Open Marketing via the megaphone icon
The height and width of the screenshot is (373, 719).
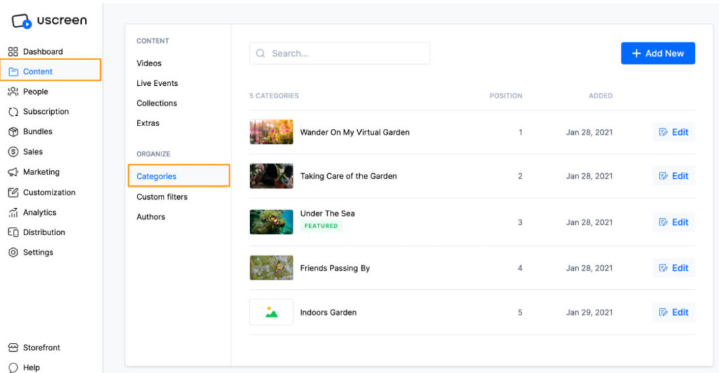pos(12,172)
